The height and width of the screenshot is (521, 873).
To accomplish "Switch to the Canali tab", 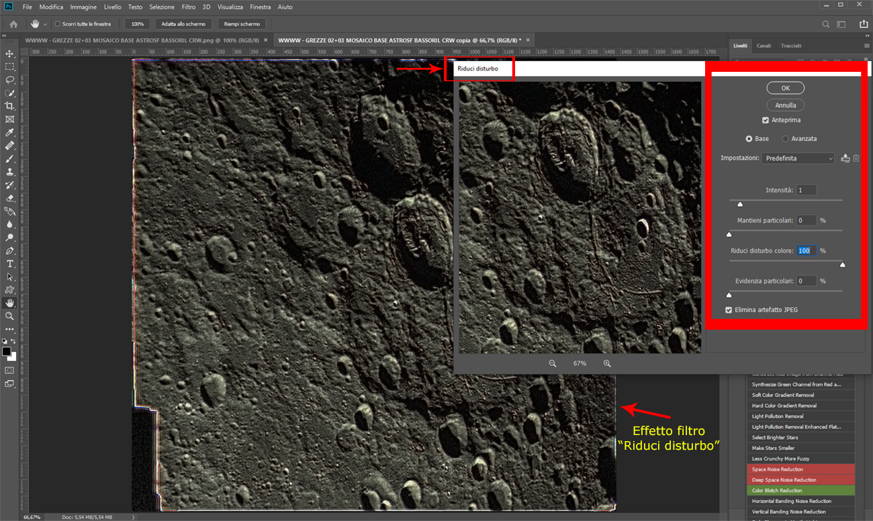I will coord(764,46).
